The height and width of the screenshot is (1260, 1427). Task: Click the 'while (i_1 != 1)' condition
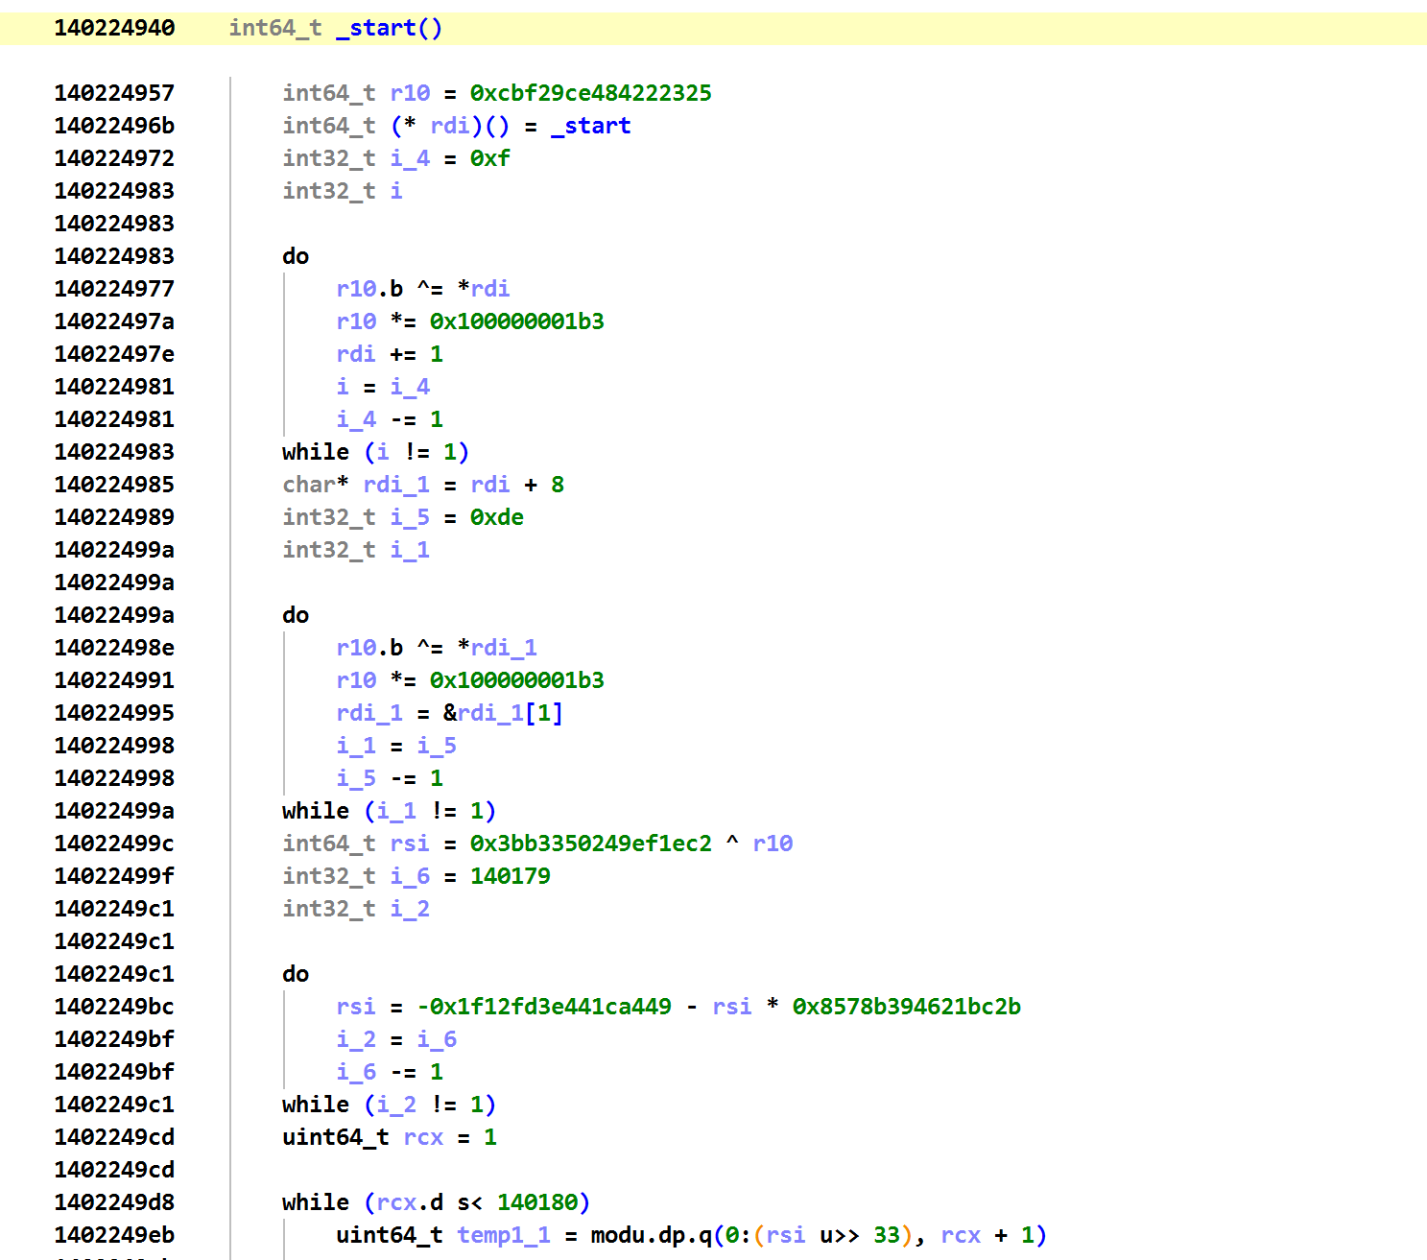click(x=389, y=811)
